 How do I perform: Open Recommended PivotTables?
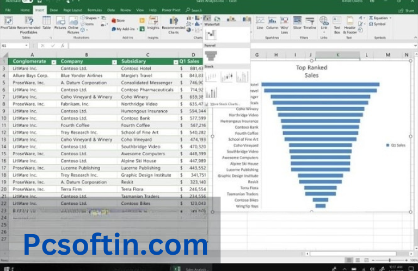[x=28, y=26]
